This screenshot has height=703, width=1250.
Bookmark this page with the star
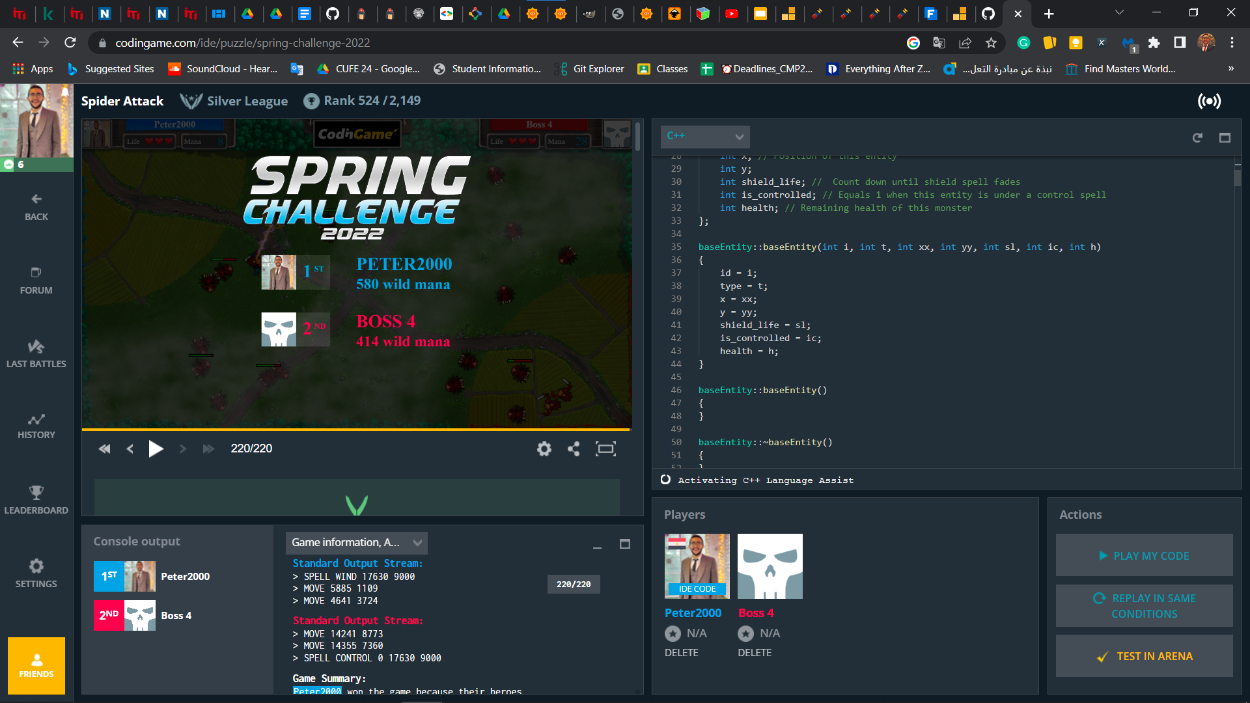tap(991, 43)
